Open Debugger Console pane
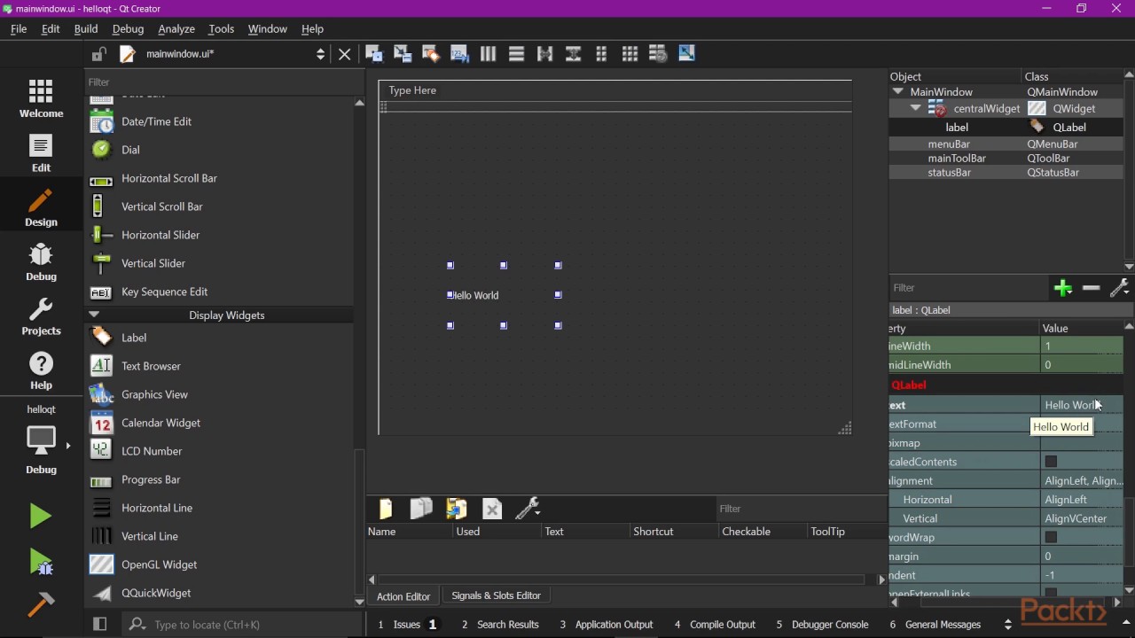Viewport: 1135px width, 638px height. 822,625
